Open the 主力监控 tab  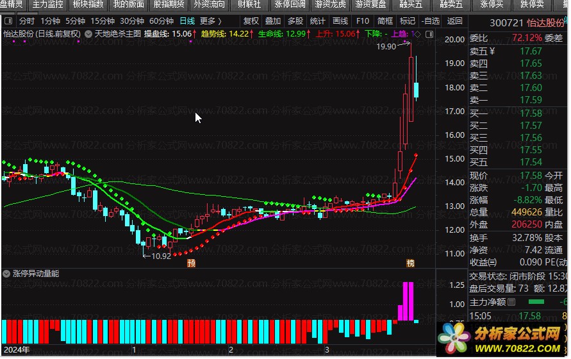(47, 4)
